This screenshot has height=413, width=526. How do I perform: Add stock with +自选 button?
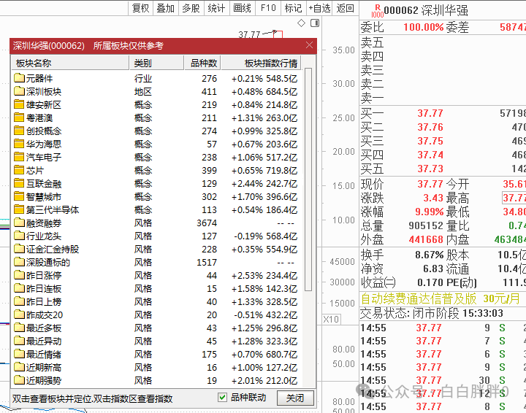[319, 8]
